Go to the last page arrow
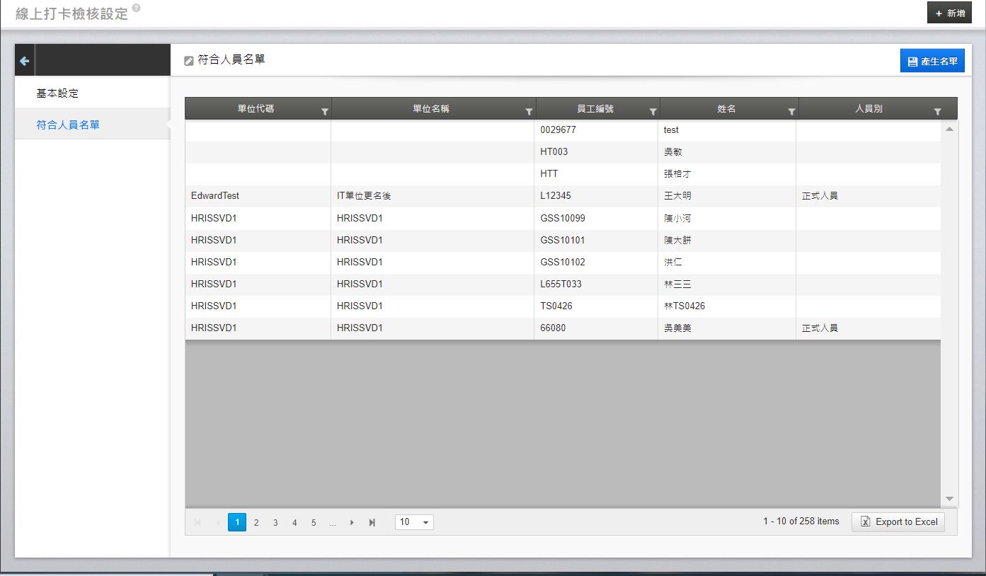 tap(372, 523)
